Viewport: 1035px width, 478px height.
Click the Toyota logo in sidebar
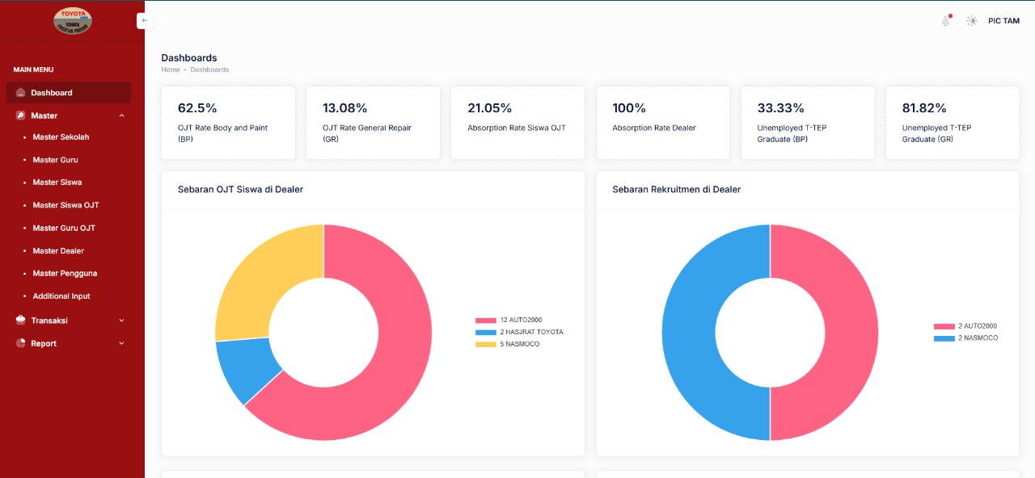tap(73, 20)
